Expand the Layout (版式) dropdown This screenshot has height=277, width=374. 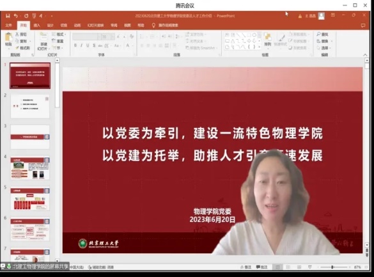click(59, 35)
